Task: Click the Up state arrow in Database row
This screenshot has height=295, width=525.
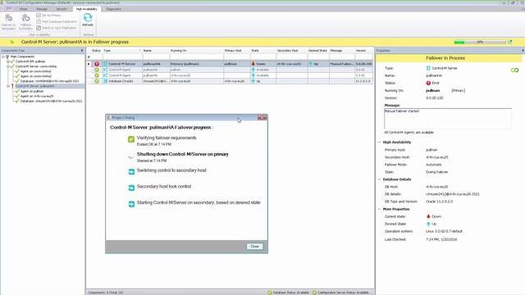Action: 253,81
